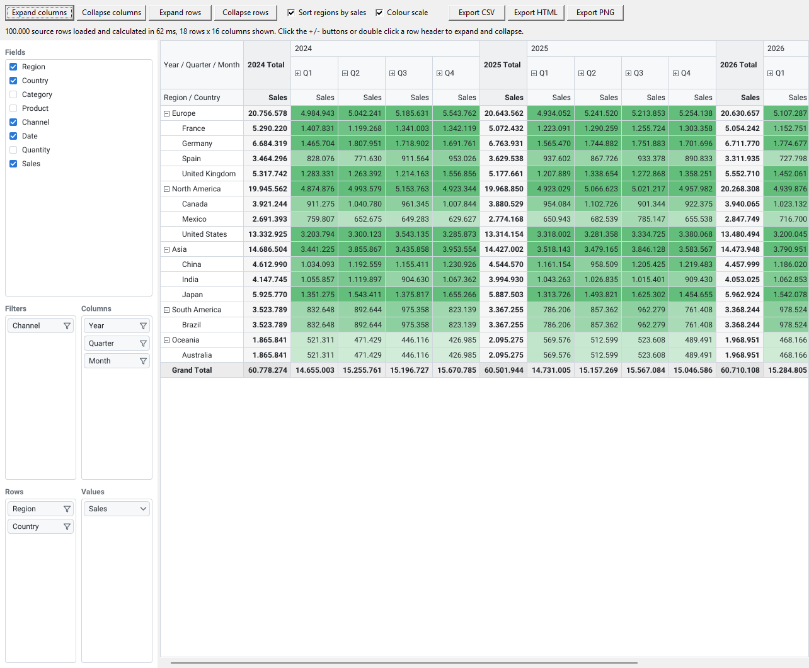The image size is (809, 668).
Task: Click the 2026 Total column header
Action: 740,65
